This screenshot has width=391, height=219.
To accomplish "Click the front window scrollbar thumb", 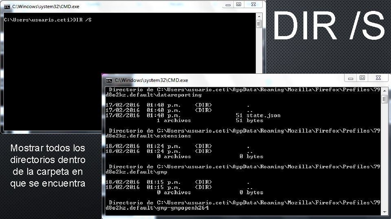I will (384, 99).
